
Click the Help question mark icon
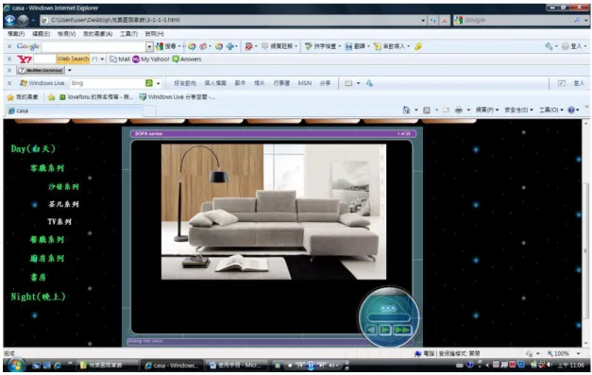(571, 110)
